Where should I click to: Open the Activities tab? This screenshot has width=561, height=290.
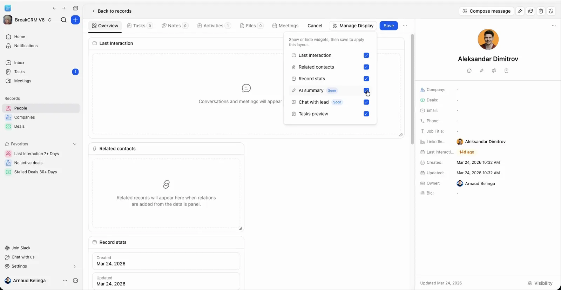214,26
